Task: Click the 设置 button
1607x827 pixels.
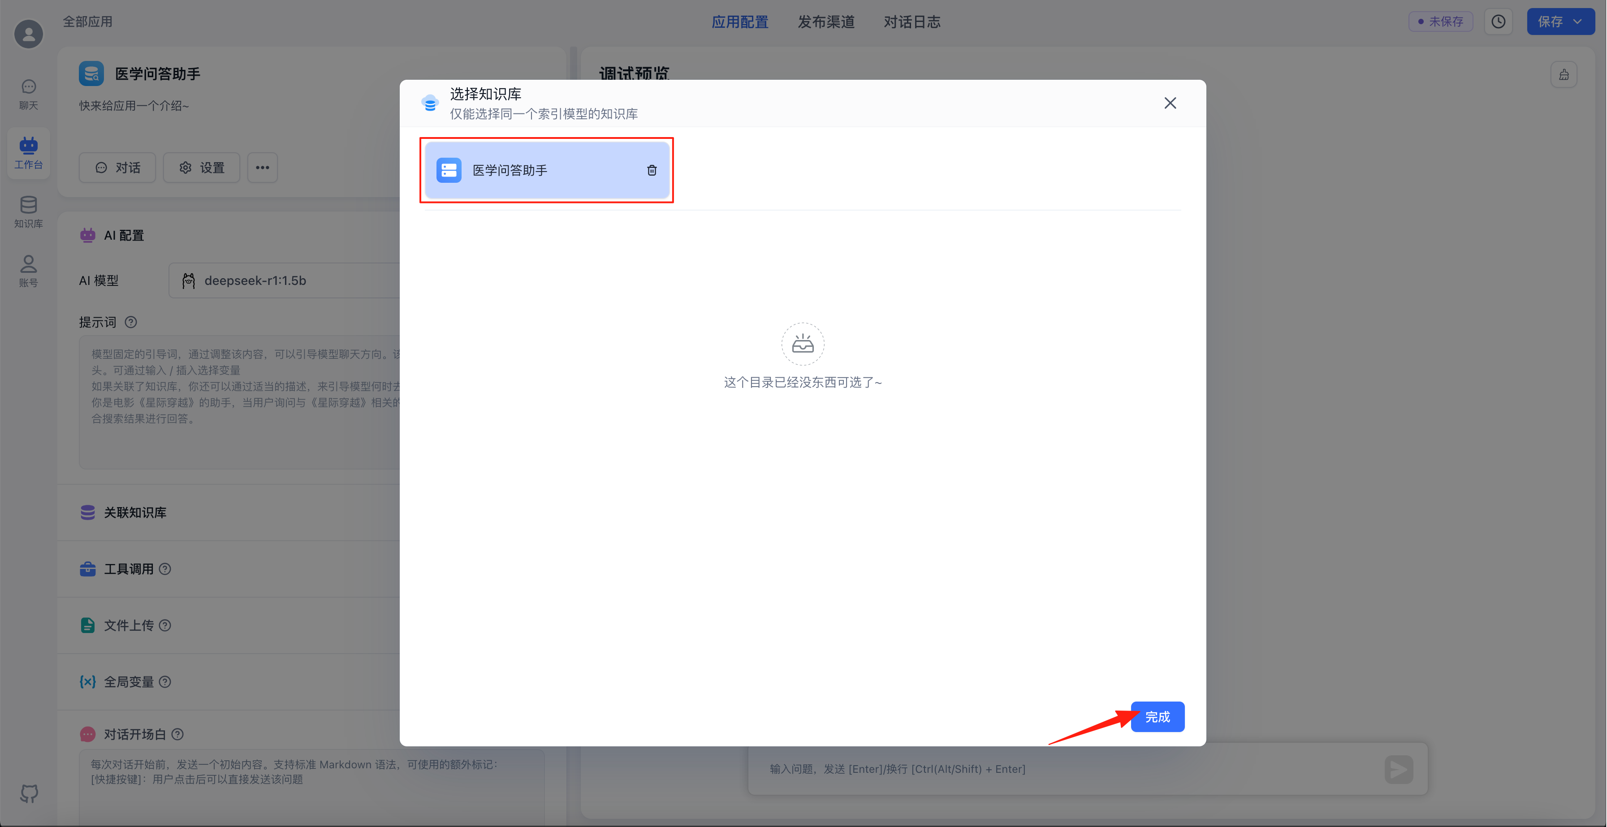Action: coord(202,168)
